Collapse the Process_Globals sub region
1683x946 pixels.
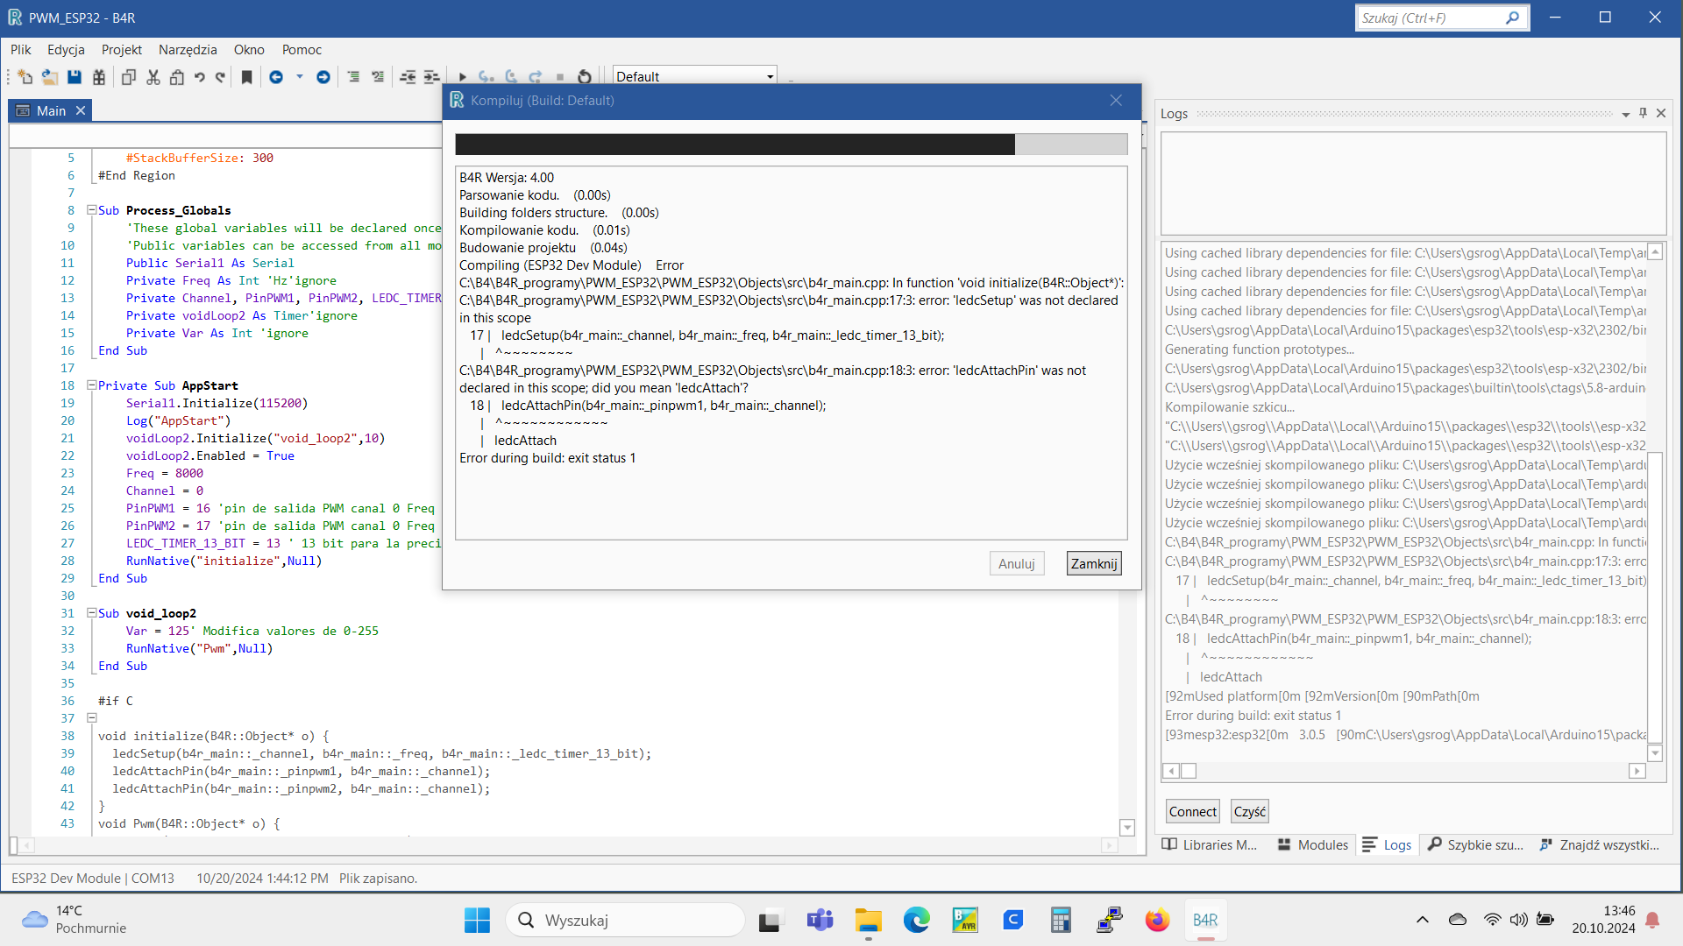tap(91, 210)
